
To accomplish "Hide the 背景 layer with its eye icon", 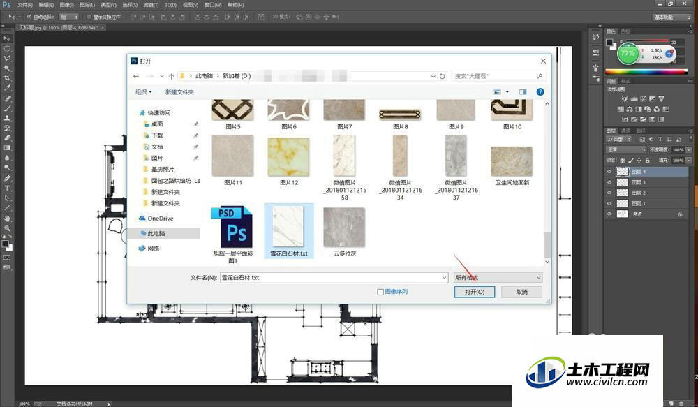I will click(x=609, y=214).
